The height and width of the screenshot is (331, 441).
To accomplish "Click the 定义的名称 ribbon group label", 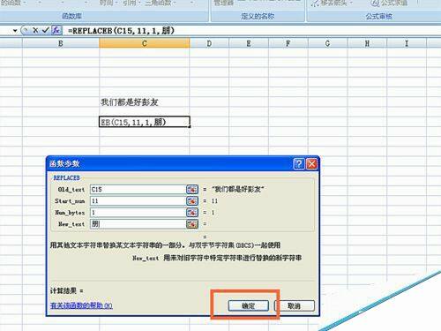I will click(258, 16).
